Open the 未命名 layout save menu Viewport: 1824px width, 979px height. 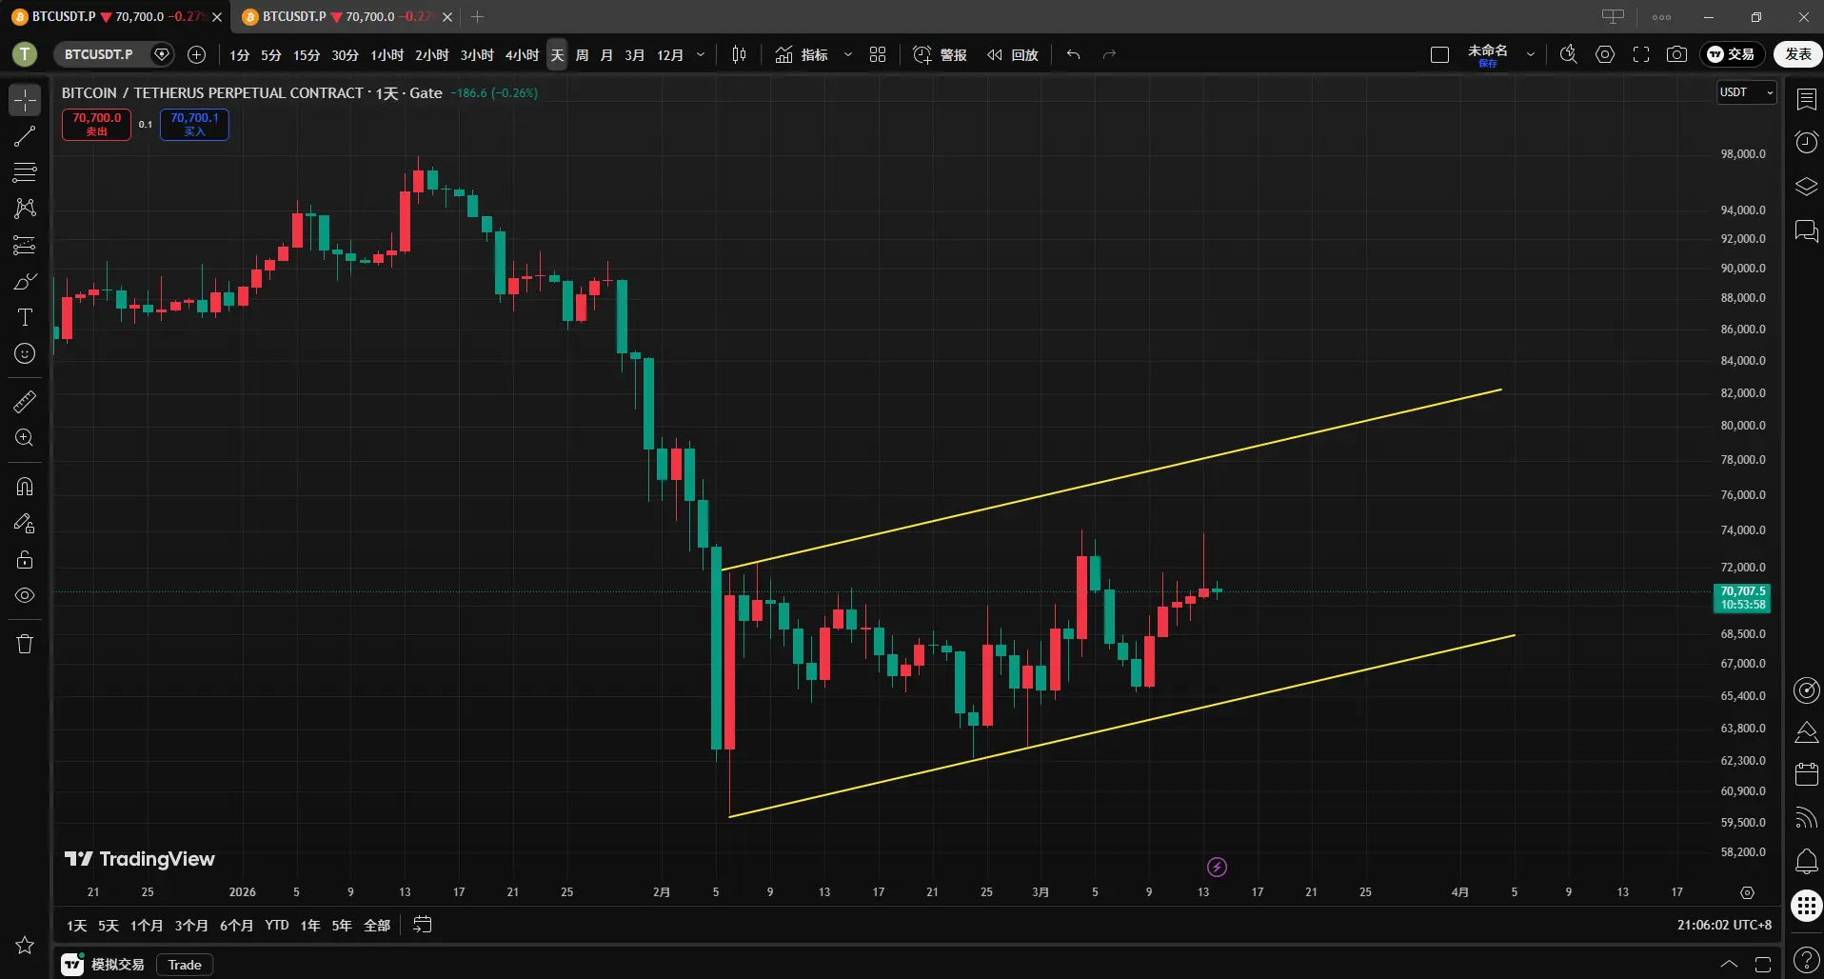(x=1487, y=55)
